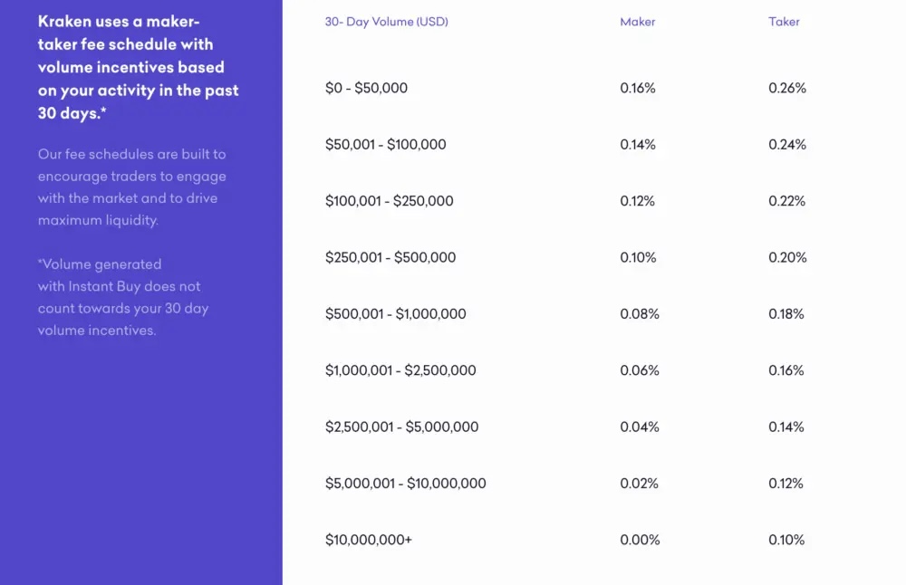
Task: Select the $0 - $50,000 volume tier
Action: 366,88
